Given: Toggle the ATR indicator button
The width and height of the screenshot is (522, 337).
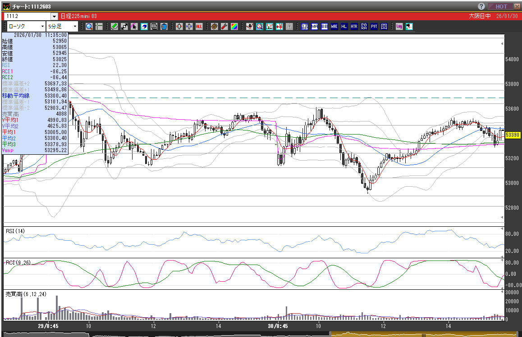Looking at the screenshot, I should coord(354,27).
